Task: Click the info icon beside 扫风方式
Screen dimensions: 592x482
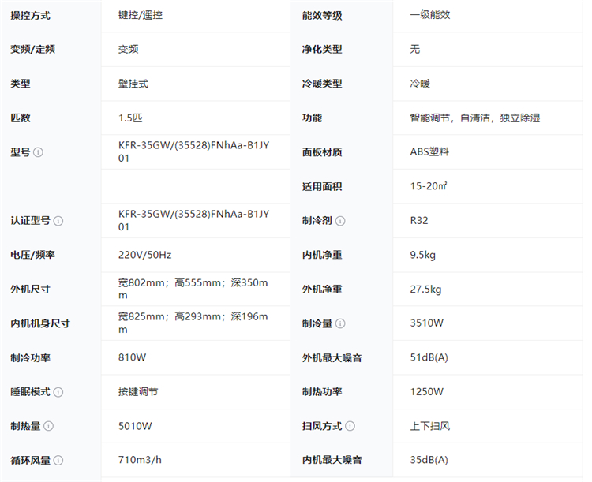Action: [x=349, y=426]
